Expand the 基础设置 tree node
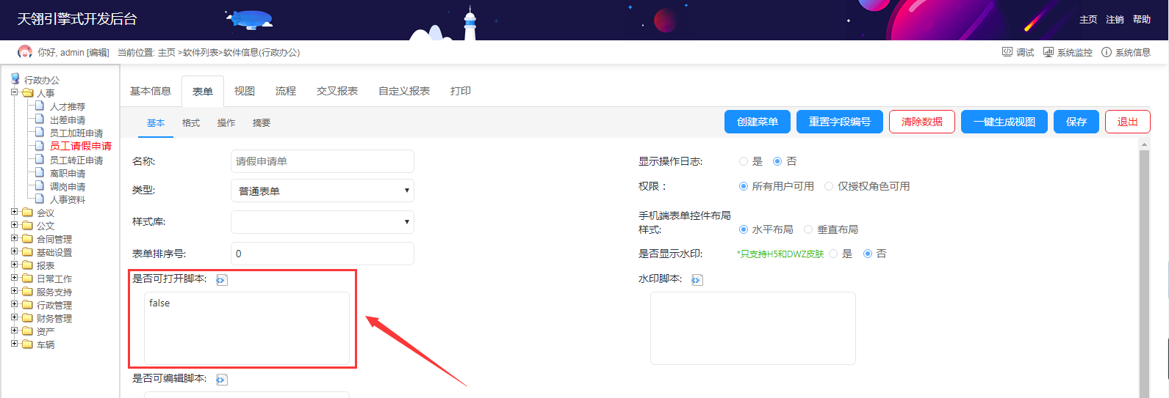 tap(15, 251)
